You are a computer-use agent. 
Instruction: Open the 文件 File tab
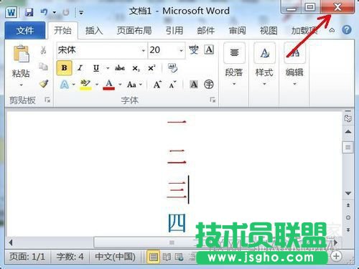click(x=25, y=30)
